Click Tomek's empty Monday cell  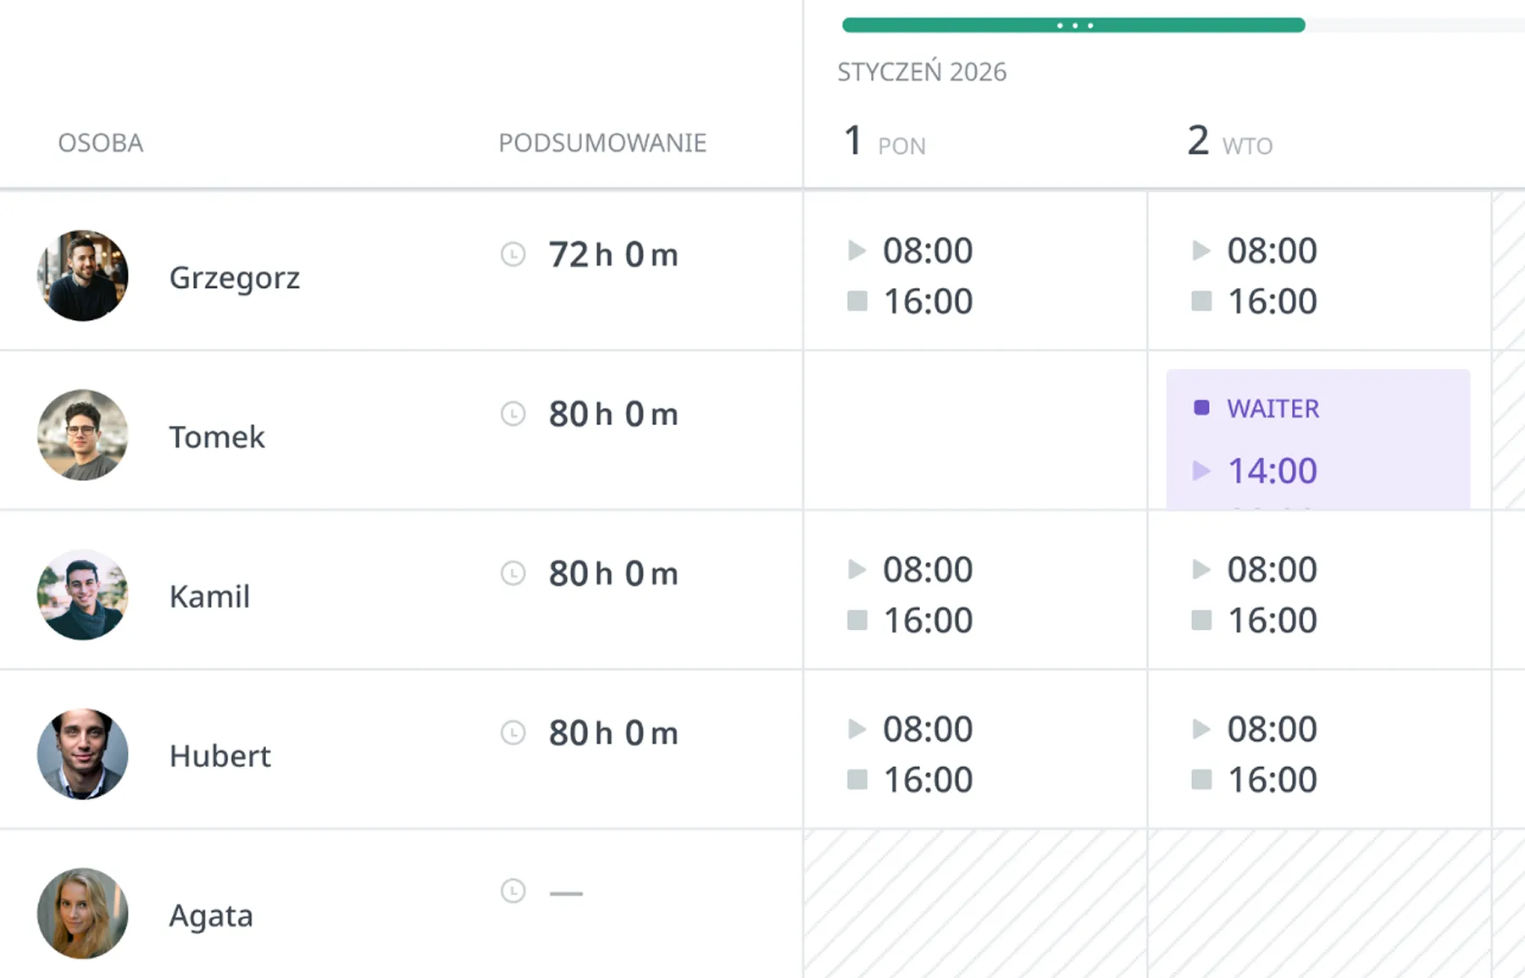975,430
